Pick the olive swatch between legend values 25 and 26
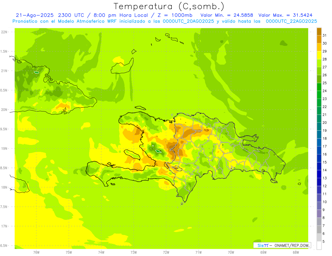 coord(319,79)
